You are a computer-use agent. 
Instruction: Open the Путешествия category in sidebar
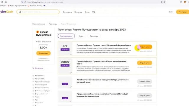(39, 103)
